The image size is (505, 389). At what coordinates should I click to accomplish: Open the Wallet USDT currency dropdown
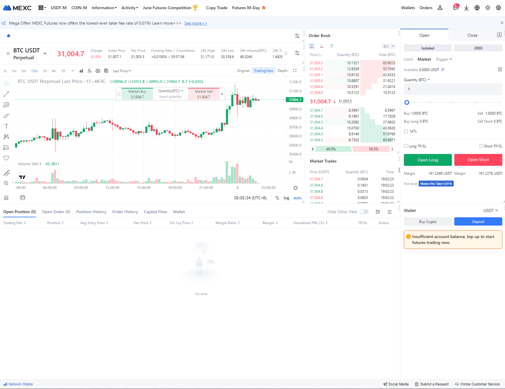[491, 210]
